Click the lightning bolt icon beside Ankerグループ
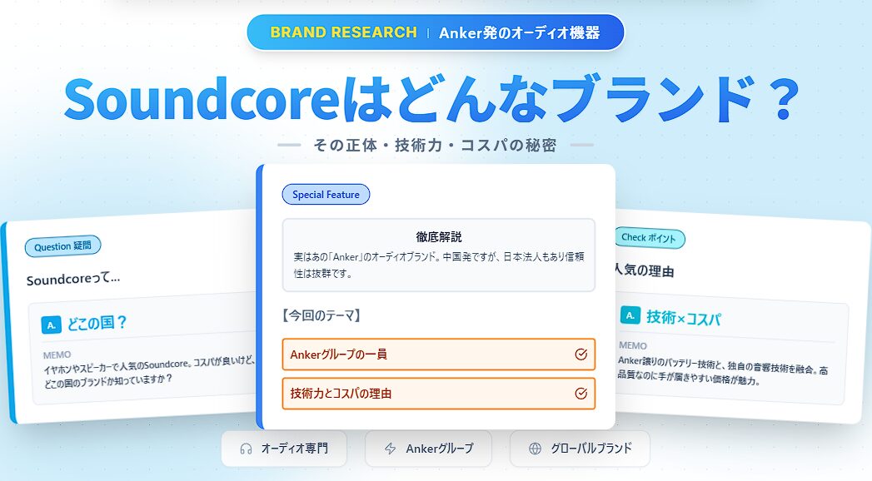The height and width of the screenshot is (481, 872). [x=390, y=449]
